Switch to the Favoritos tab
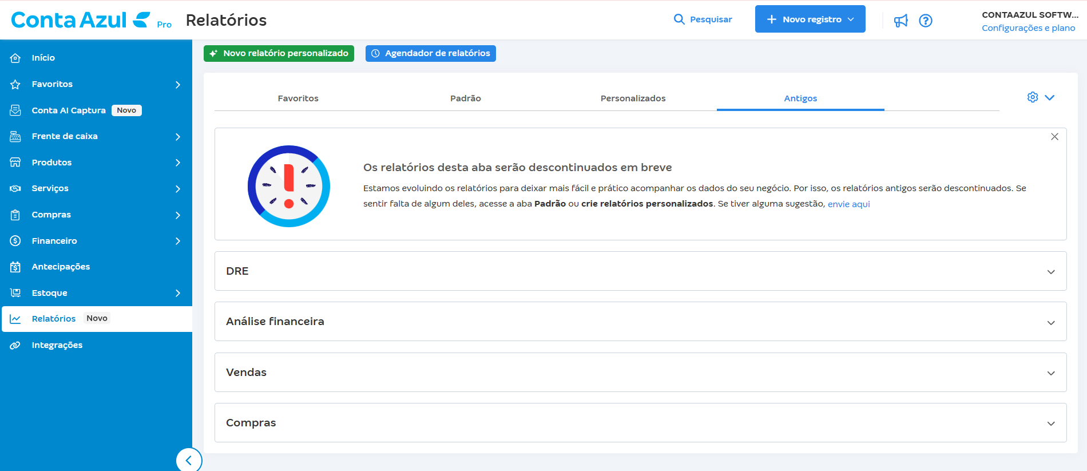 point(298,98)
